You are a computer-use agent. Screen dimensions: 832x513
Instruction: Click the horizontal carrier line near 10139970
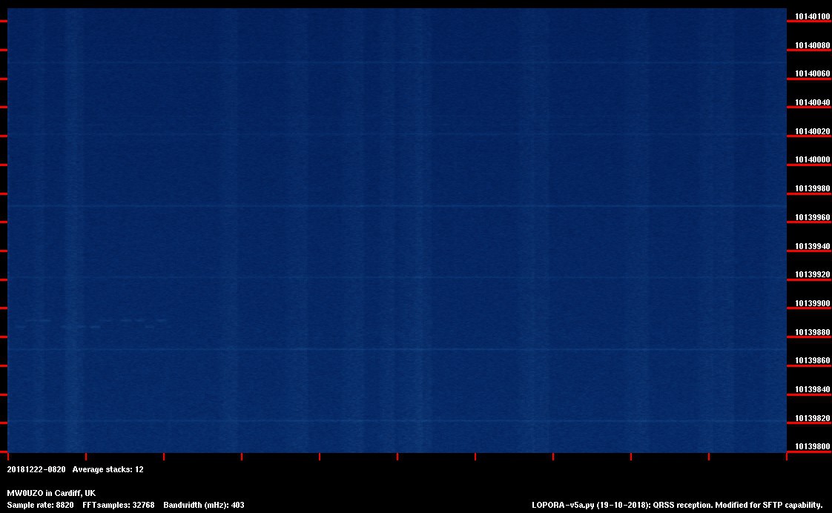point(393,205)
